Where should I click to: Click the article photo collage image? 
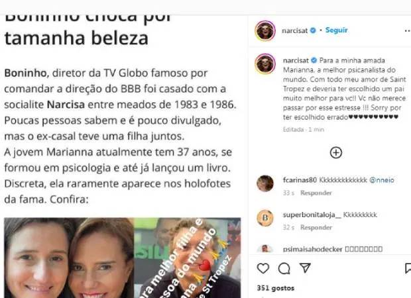pos(123,258)
